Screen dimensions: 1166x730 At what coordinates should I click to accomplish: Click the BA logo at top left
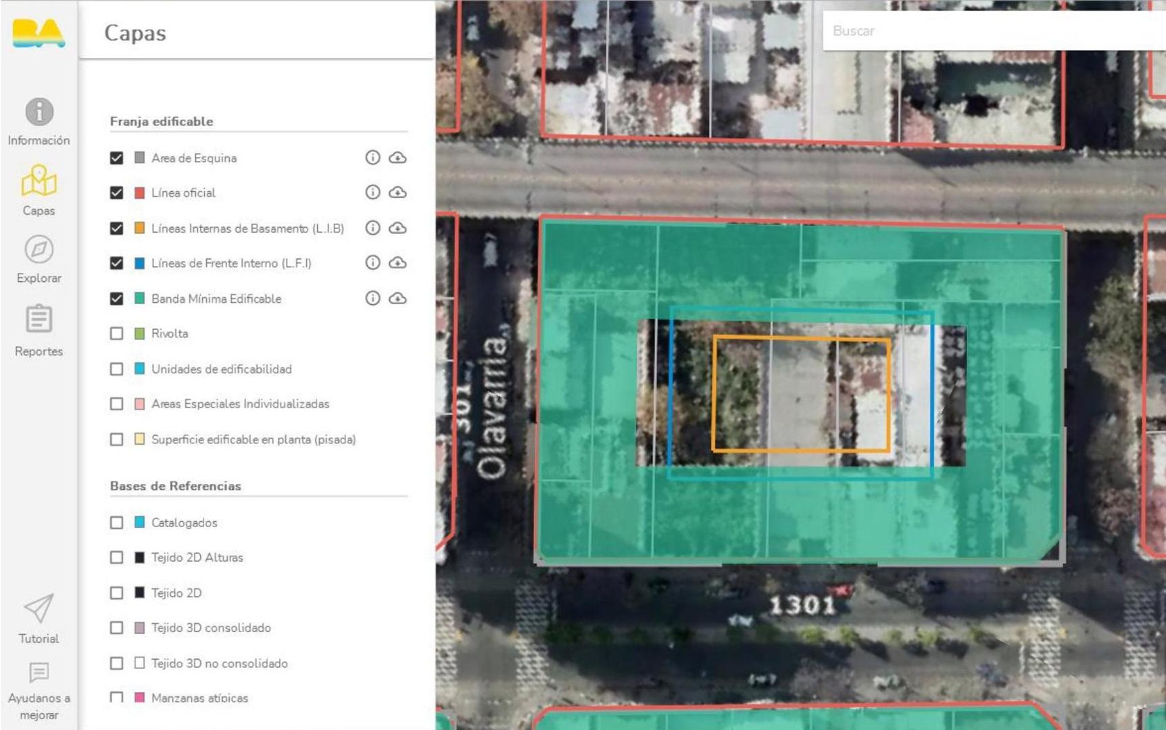(x=39, y=33)
